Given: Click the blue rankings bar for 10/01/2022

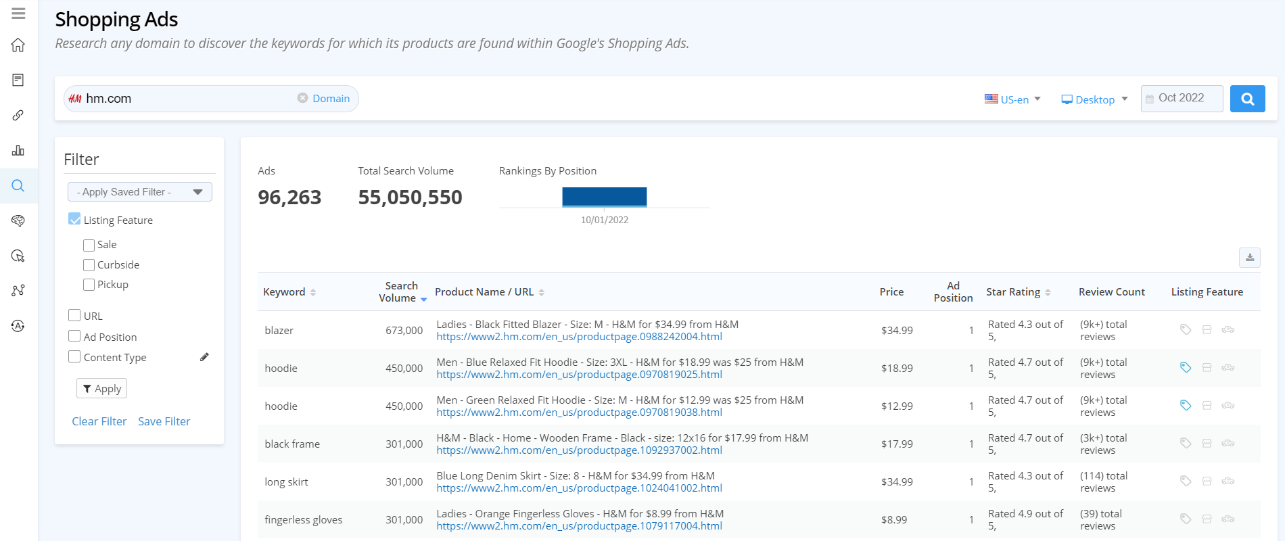Looking at the screenshot, I should [x=604, y=197].
